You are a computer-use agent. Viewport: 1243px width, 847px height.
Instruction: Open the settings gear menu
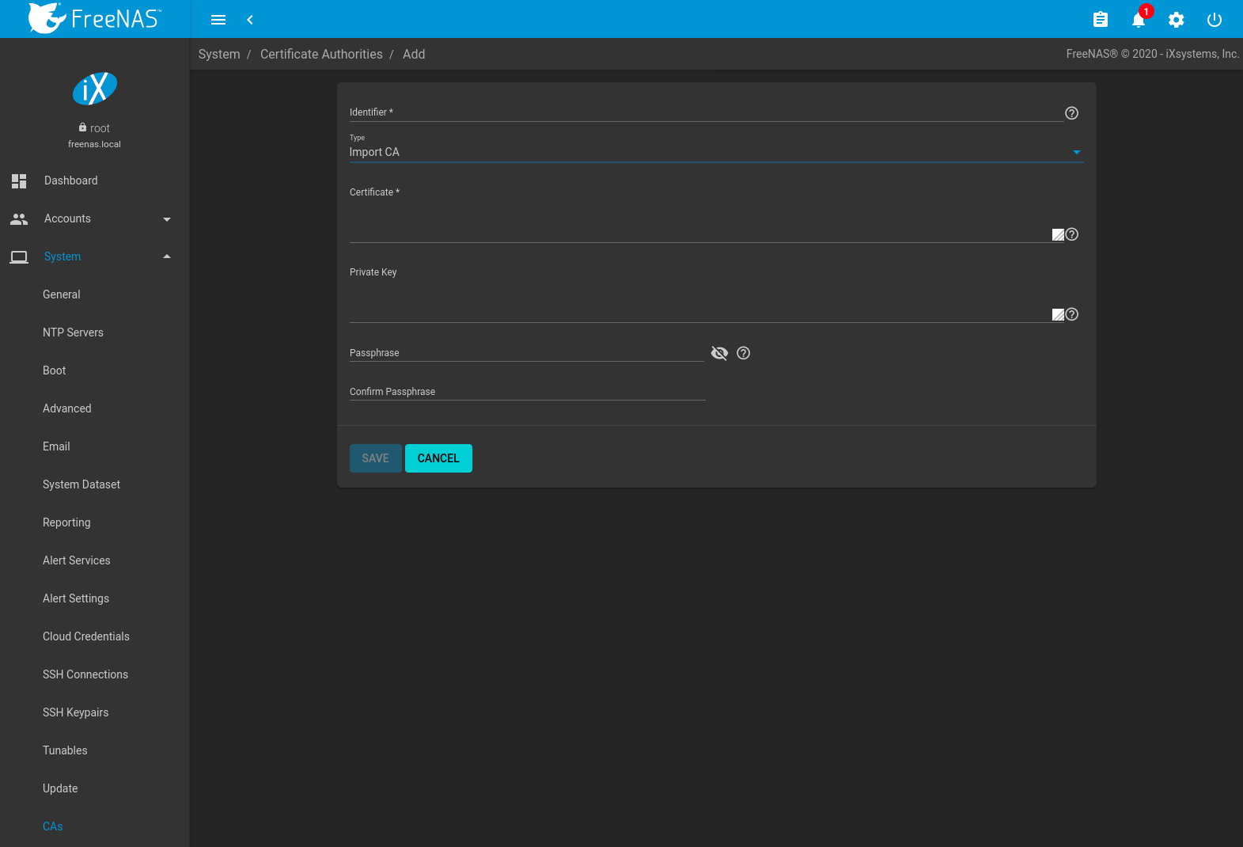(1176, 20)
